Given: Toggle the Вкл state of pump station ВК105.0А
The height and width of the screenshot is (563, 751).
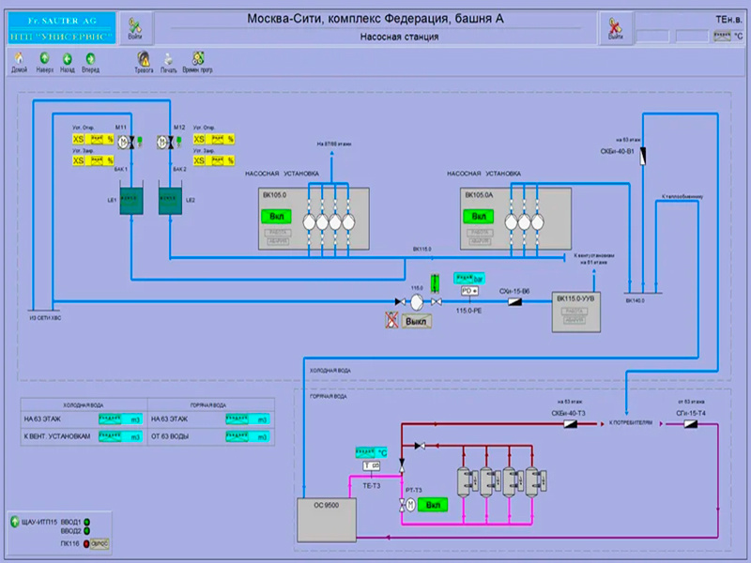Looking at the screenshot, I should 478,217.
